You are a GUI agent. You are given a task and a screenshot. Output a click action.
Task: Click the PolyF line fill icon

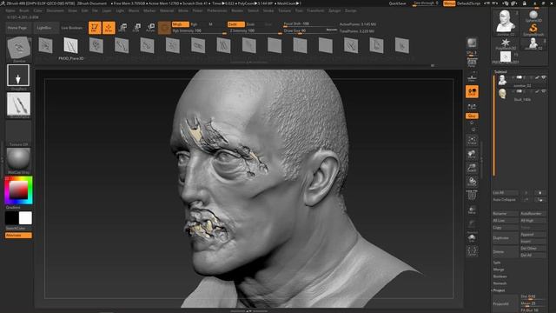[x=472, y=196]
